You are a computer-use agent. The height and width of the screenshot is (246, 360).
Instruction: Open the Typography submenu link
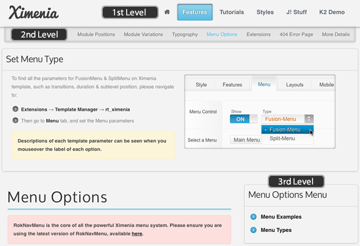[185, 34]
